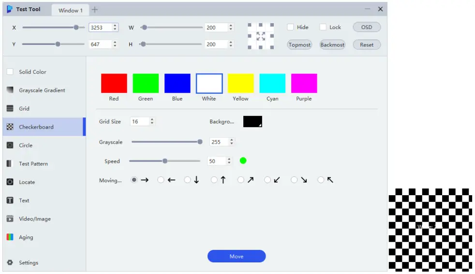Open the Grayscale Gradient pattern page
Screen dimensions: 475x274
(44, 90)
